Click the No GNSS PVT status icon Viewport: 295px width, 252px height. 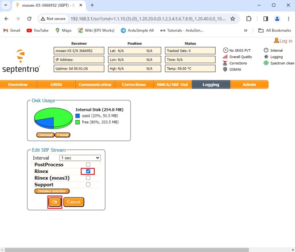[225, 51]
